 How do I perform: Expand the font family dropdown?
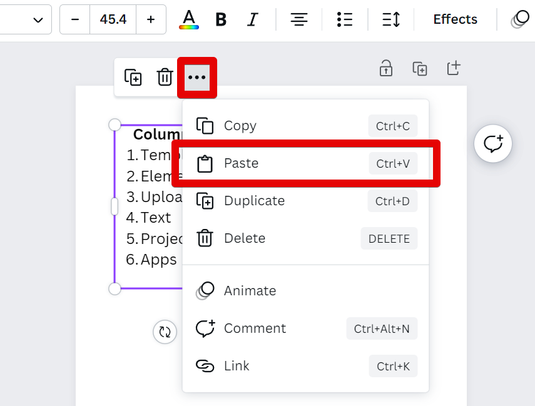tap(38, 19)
